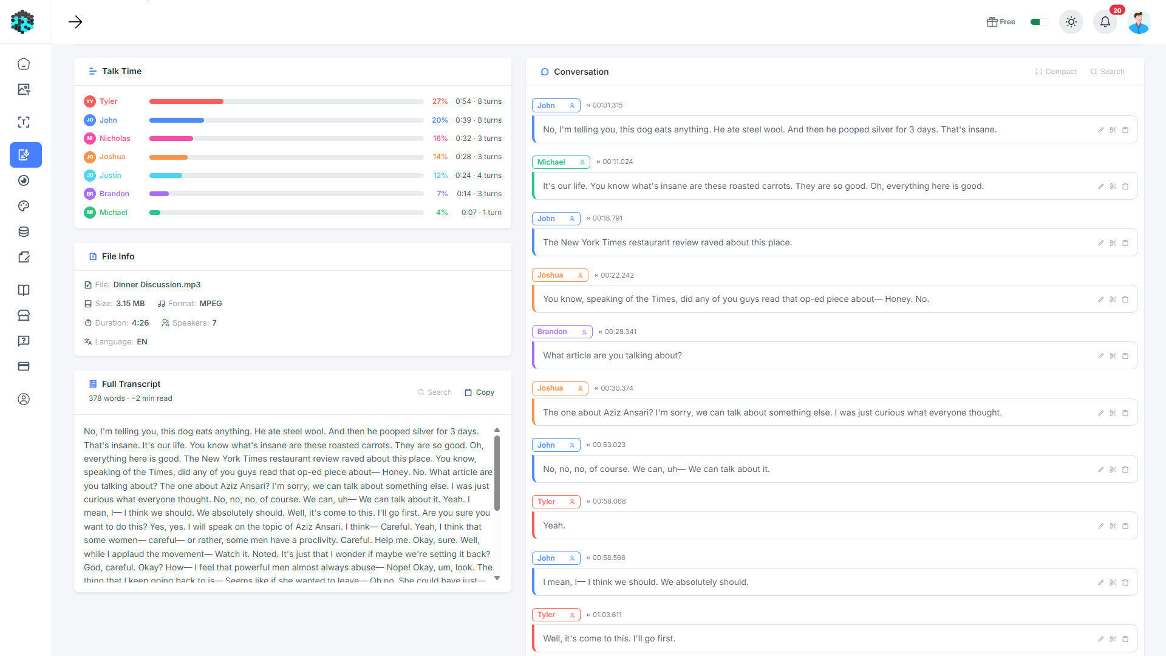Click Tyler's 27% percentage

[x=440, y=101]
